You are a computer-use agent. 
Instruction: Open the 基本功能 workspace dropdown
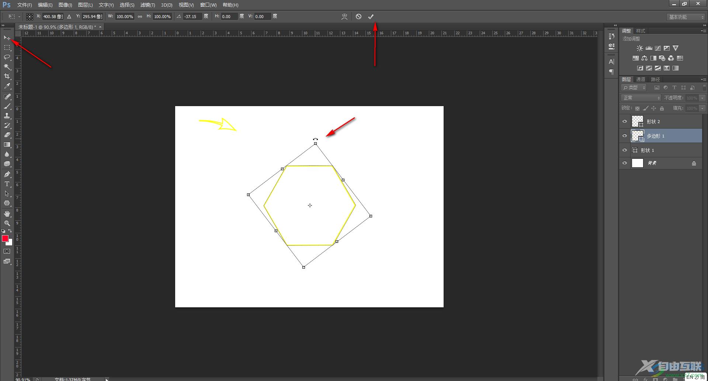pyautogui.click(x=686, y=17)
